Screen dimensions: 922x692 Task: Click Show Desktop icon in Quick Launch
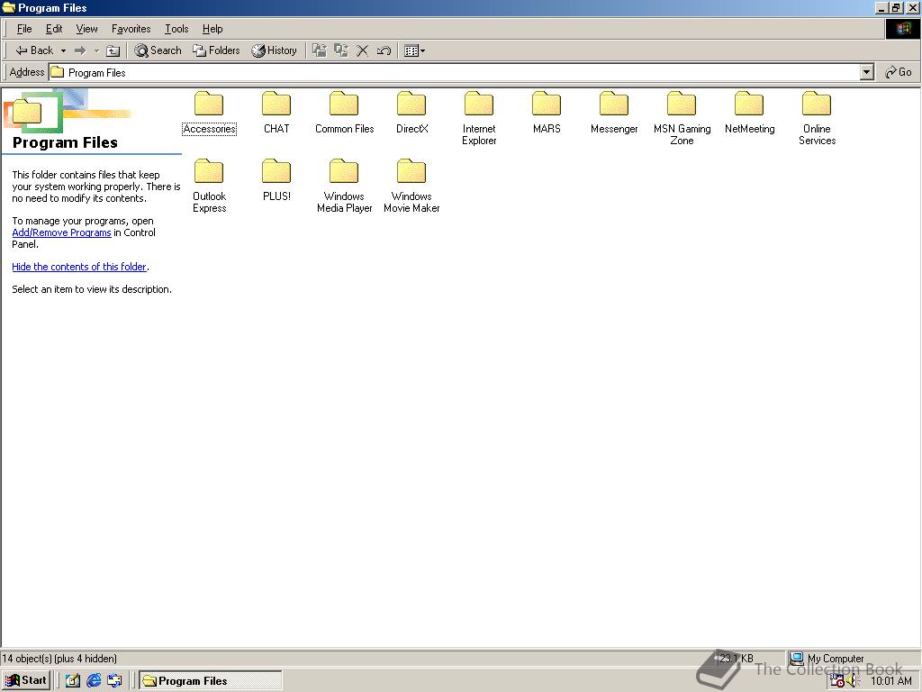[x=72, y=681]
